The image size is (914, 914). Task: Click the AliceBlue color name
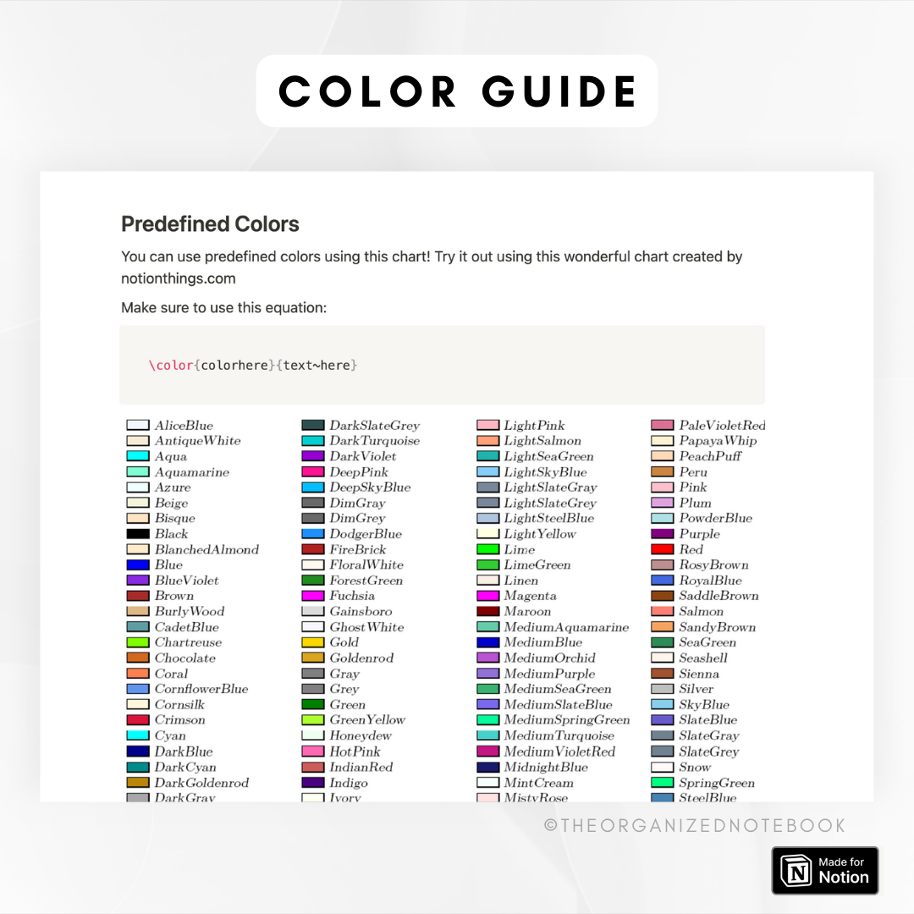(x=184, y=426)
